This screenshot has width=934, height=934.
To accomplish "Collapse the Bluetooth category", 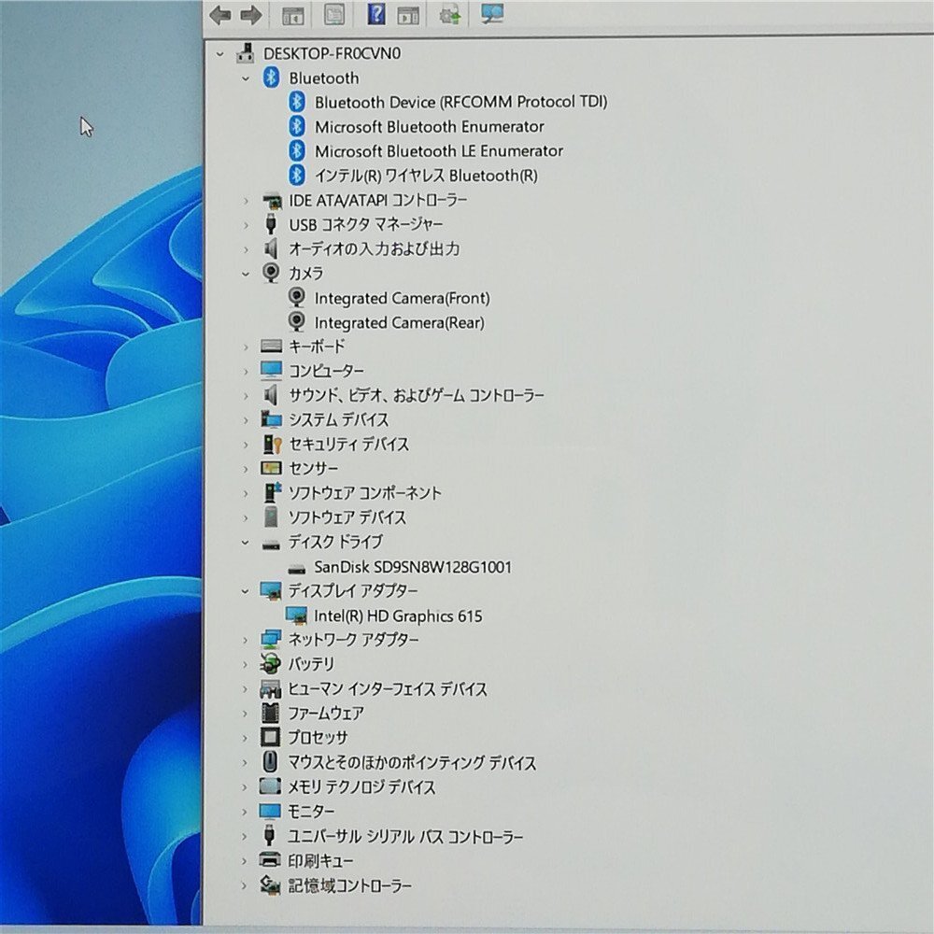I will coord(245,78).
